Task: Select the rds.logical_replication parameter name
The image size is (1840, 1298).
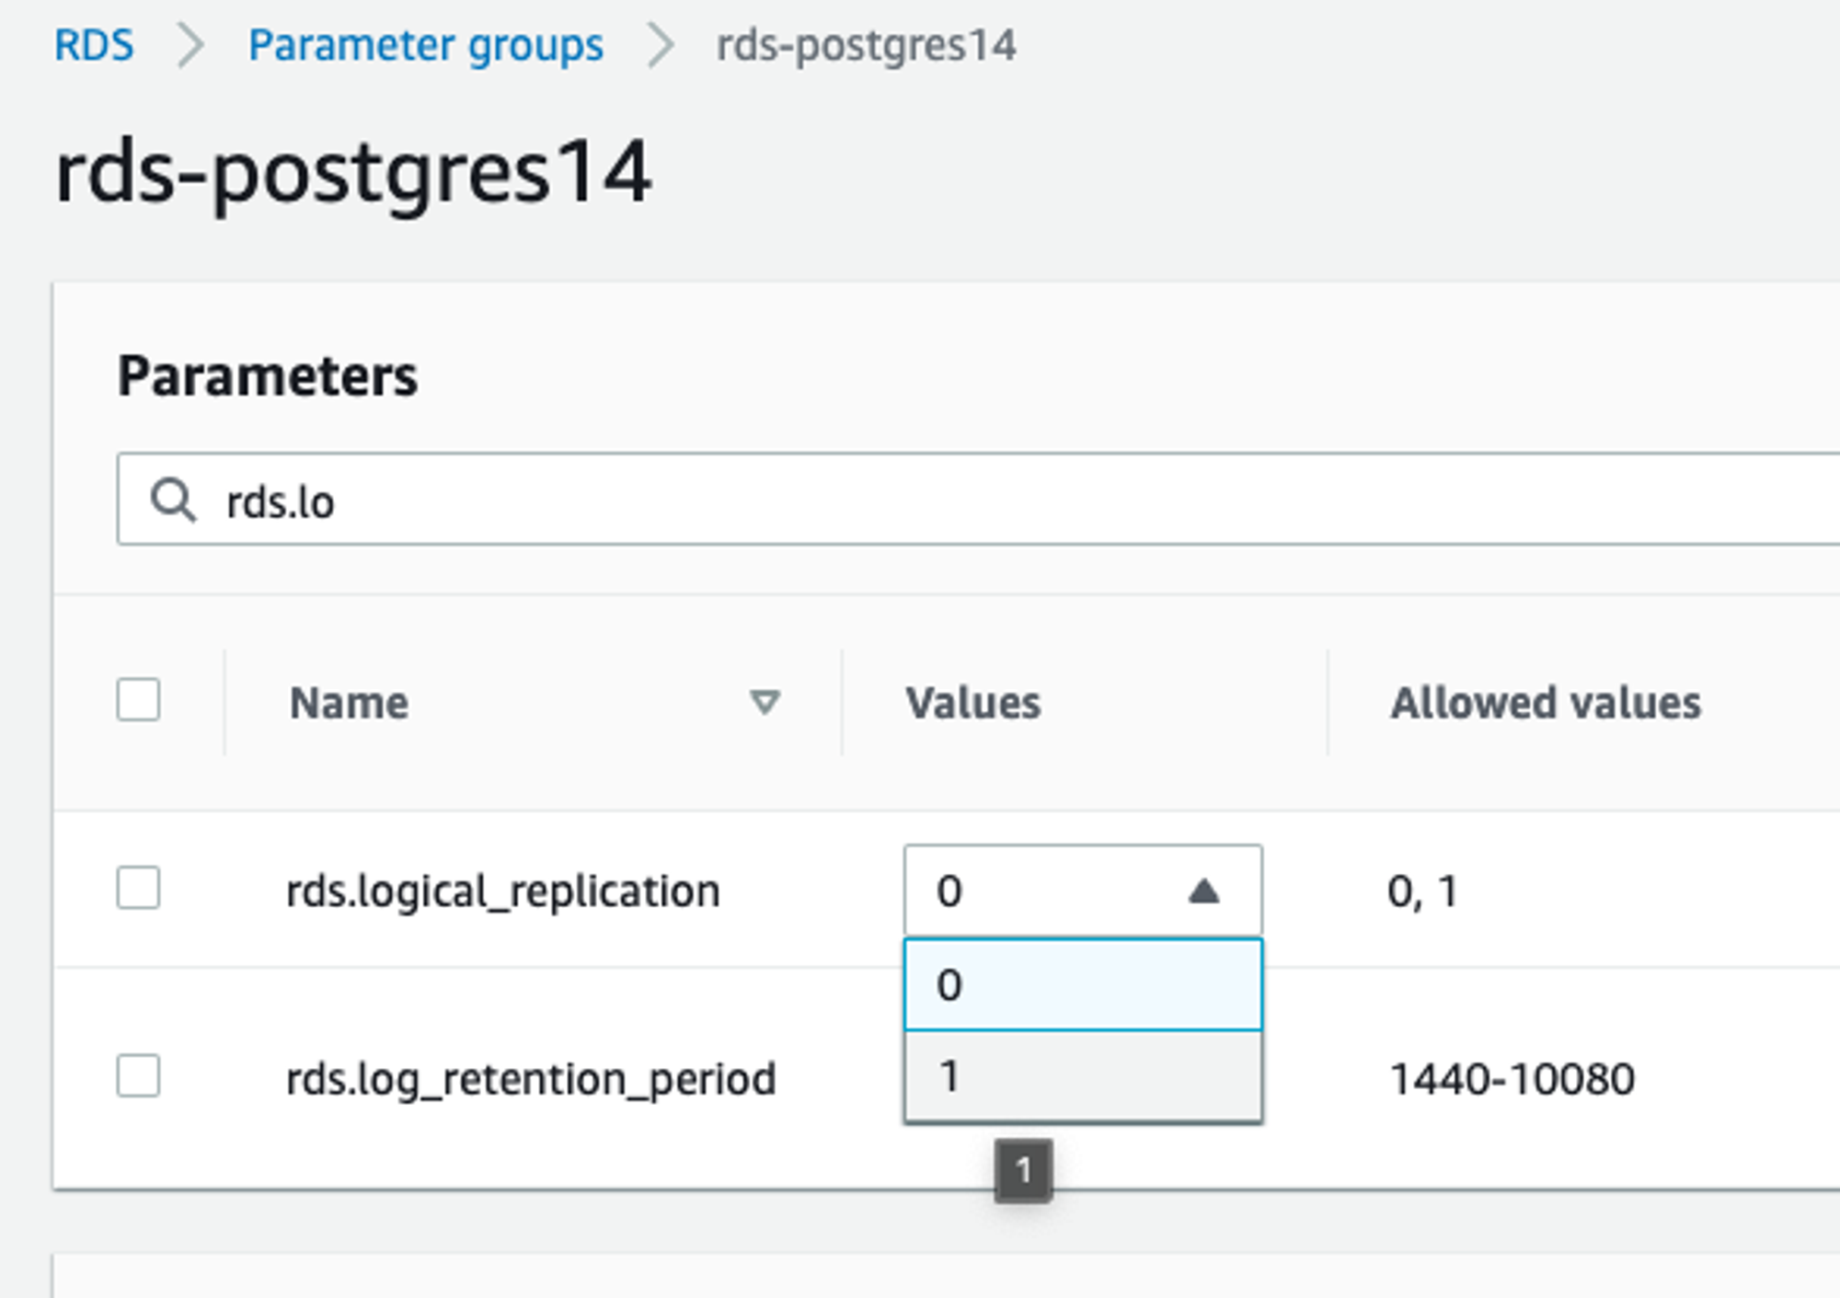Action: click(x=502, y=890)
